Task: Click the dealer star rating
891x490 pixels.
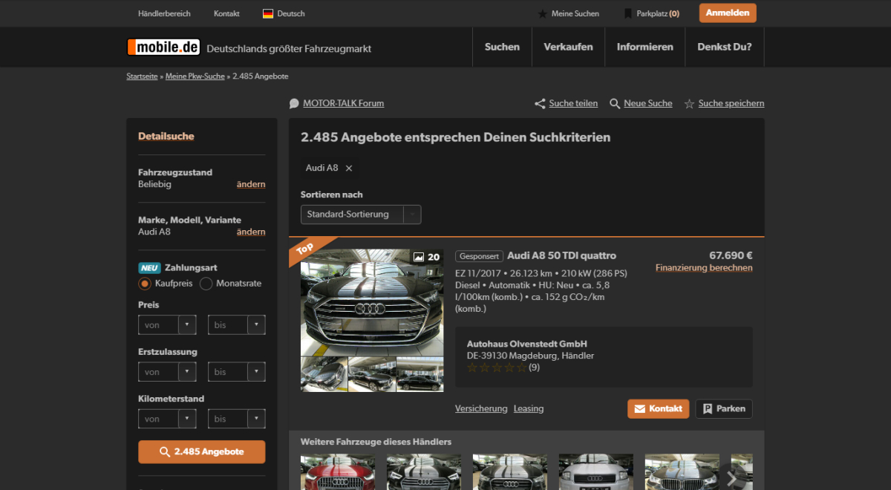Action: pyautogui.click(x=497, y=367)
